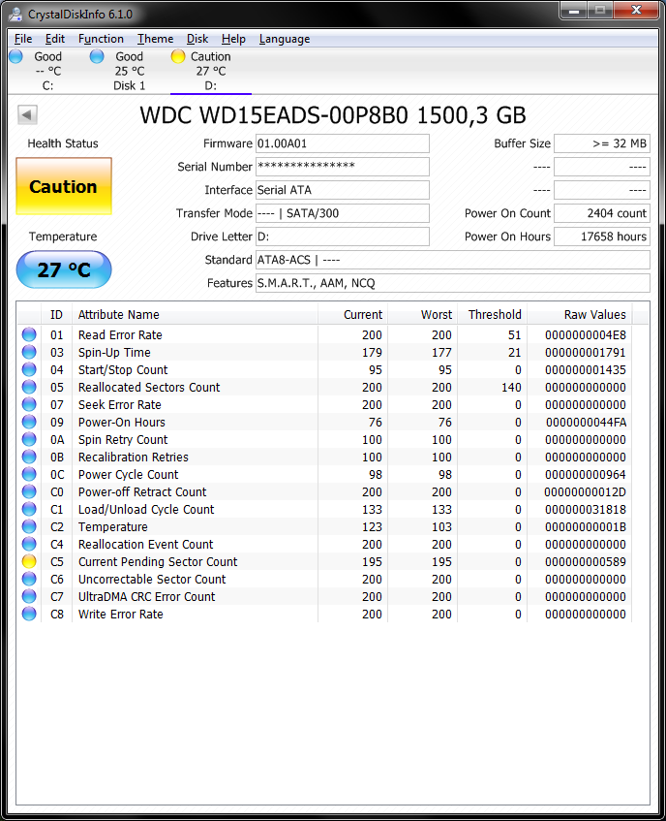Select the blue status icon for Disk 1
The image size is (666, 821).
pyautogui.click(x=97, y=56)
